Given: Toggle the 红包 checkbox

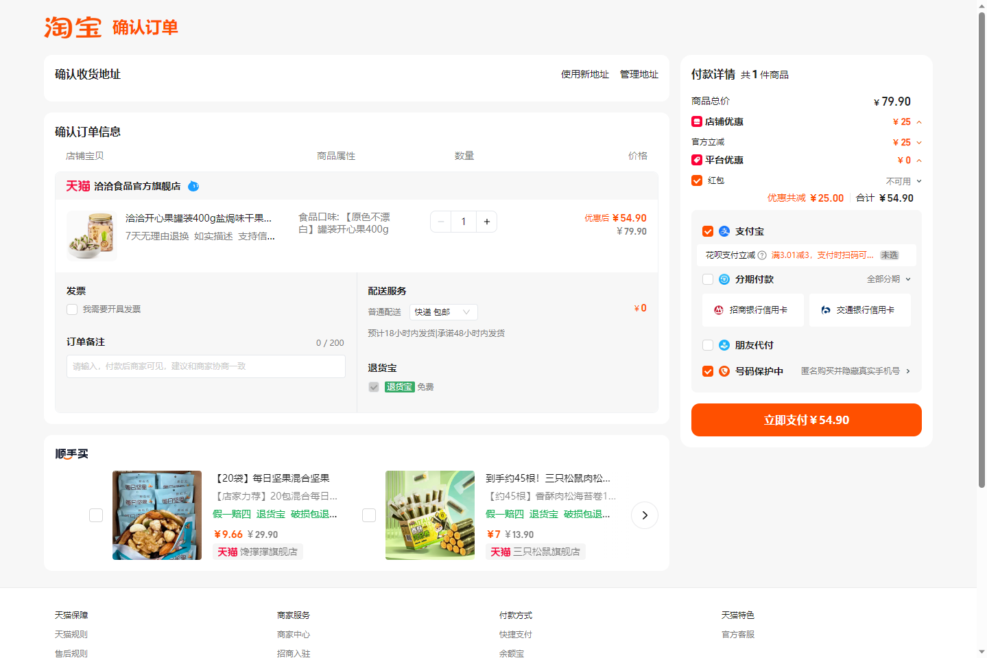Looking at the screenshot, I should pyautogui.click(x=697, y=180).
